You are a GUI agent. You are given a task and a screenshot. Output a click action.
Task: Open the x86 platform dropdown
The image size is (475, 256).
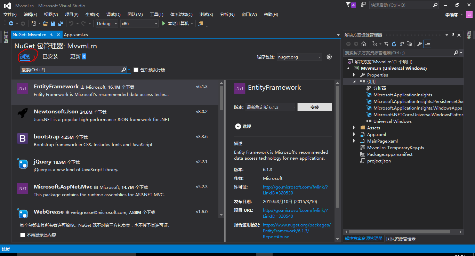pos(139,23)
